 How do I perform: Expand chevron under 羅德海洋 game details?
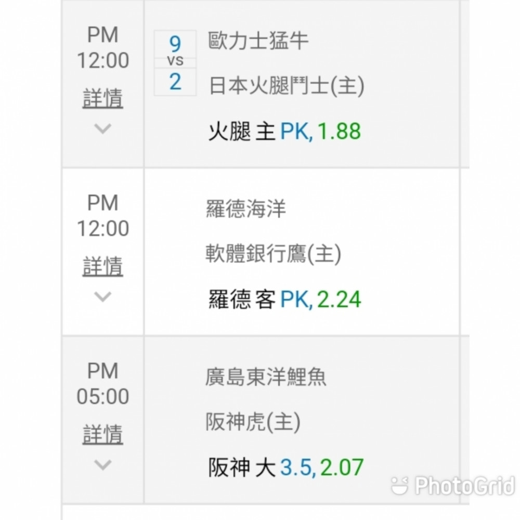click(102, 296)
